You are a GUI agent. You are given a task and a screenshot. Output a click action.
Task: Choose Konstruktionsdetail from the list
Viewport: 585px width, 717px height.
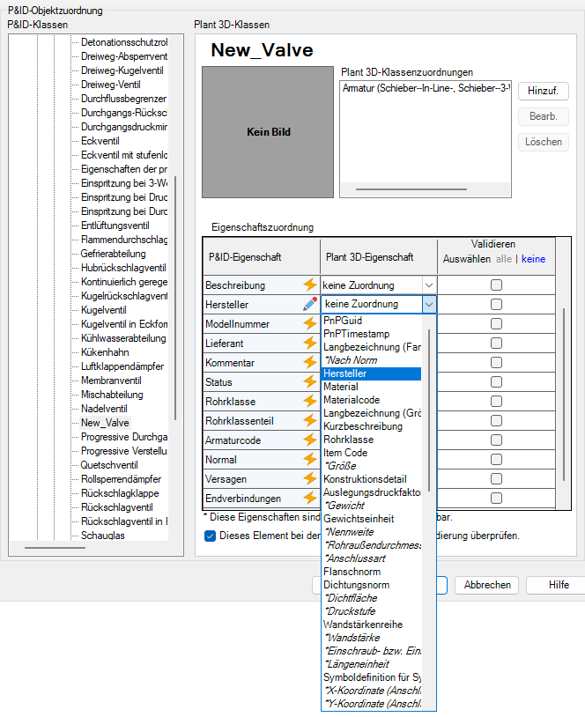point(371,479)
